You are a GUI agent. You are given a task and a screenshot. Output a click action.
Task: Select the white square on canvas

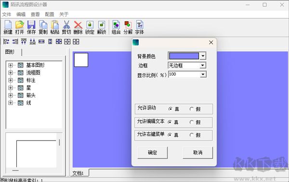coord(81,60)
